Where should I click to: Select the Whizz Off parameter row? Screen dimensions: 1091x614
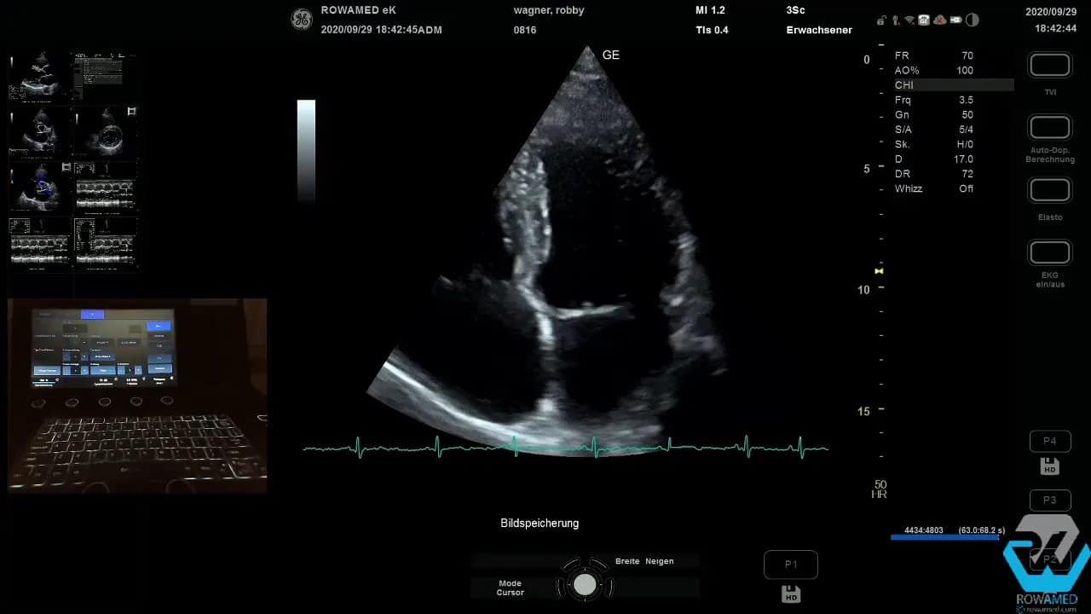point(934,188)
